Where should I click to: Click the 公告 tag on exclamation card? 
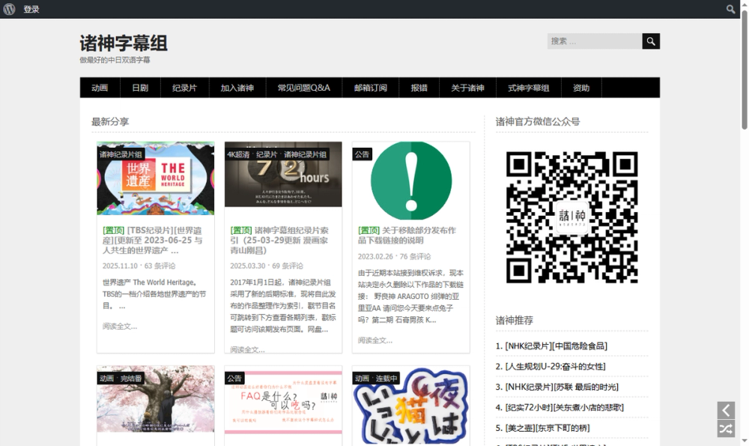tap(362, 154)
